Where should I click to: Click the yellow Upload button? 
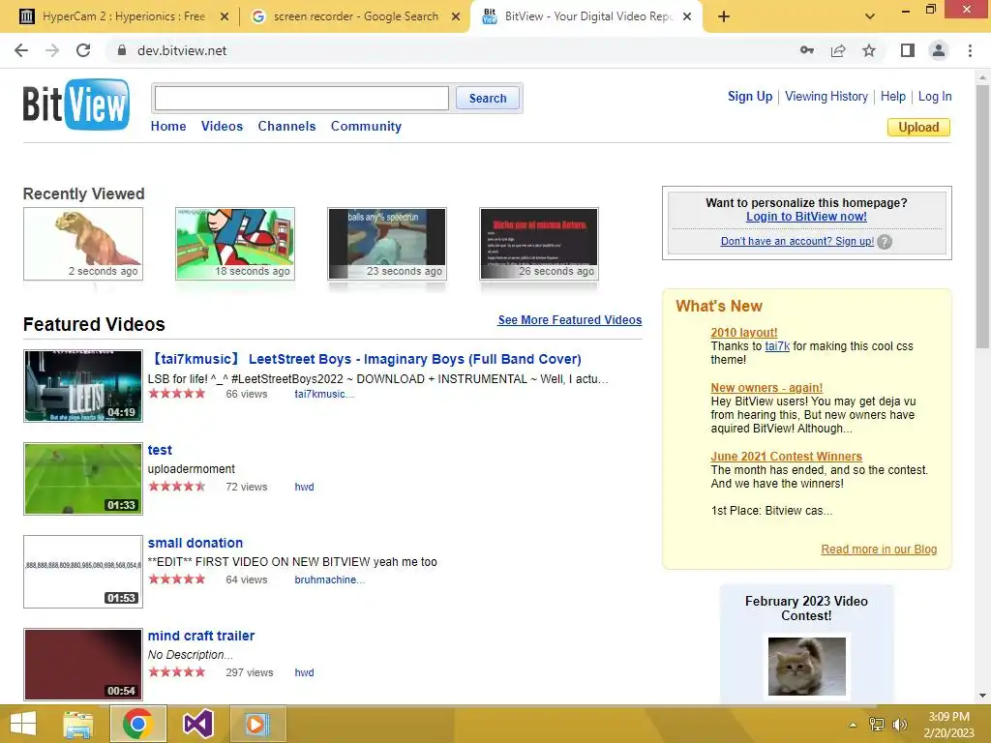(918, 127)
